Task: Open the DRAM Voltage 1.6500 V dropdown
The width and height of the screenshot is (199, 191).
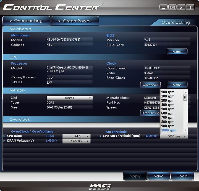Action: [x=76, y=141]
